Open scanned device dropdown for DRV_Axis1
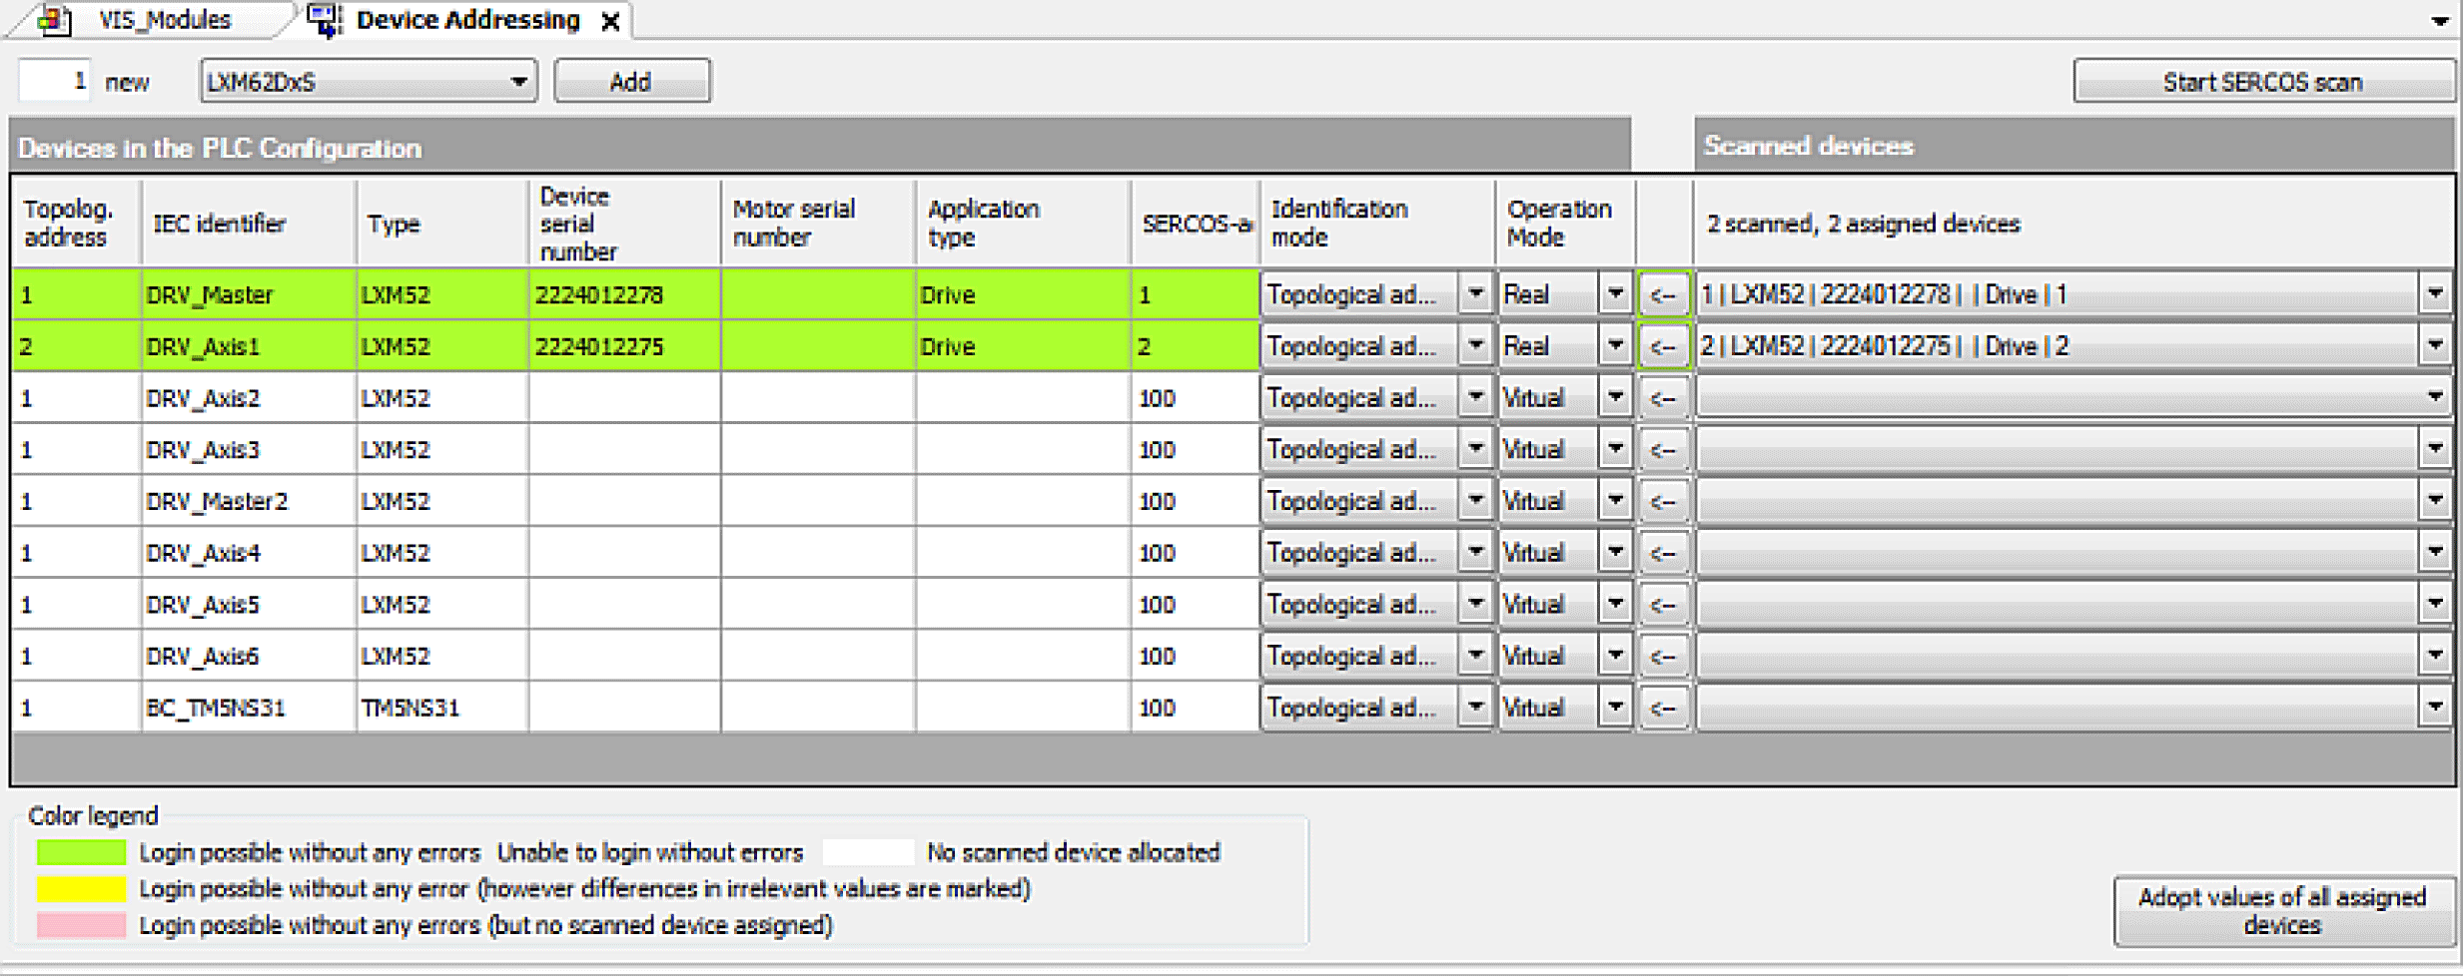Screen dimensions: 2463x976 (2435, 346)
